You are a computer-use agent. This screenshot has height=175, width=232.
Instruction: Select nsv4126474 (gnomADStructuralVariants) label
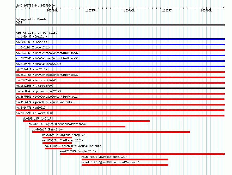(x=45, y=102)
